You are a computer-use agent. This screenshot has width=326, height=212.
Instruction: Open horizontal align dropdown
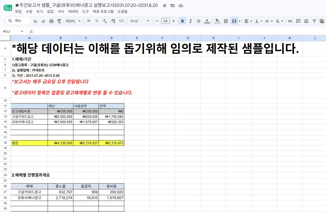[248, 21]
